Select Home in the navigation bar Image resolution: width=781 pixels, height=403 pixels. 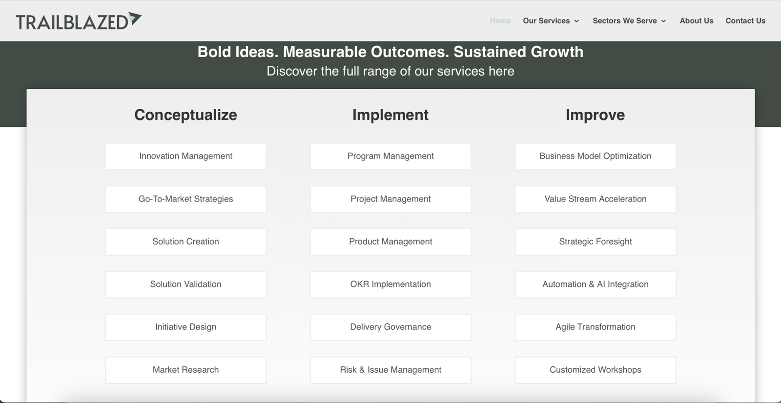[500, 20]
